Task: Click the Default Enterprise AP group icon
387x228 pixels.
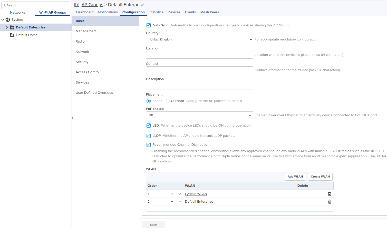Action: [12, 27]
